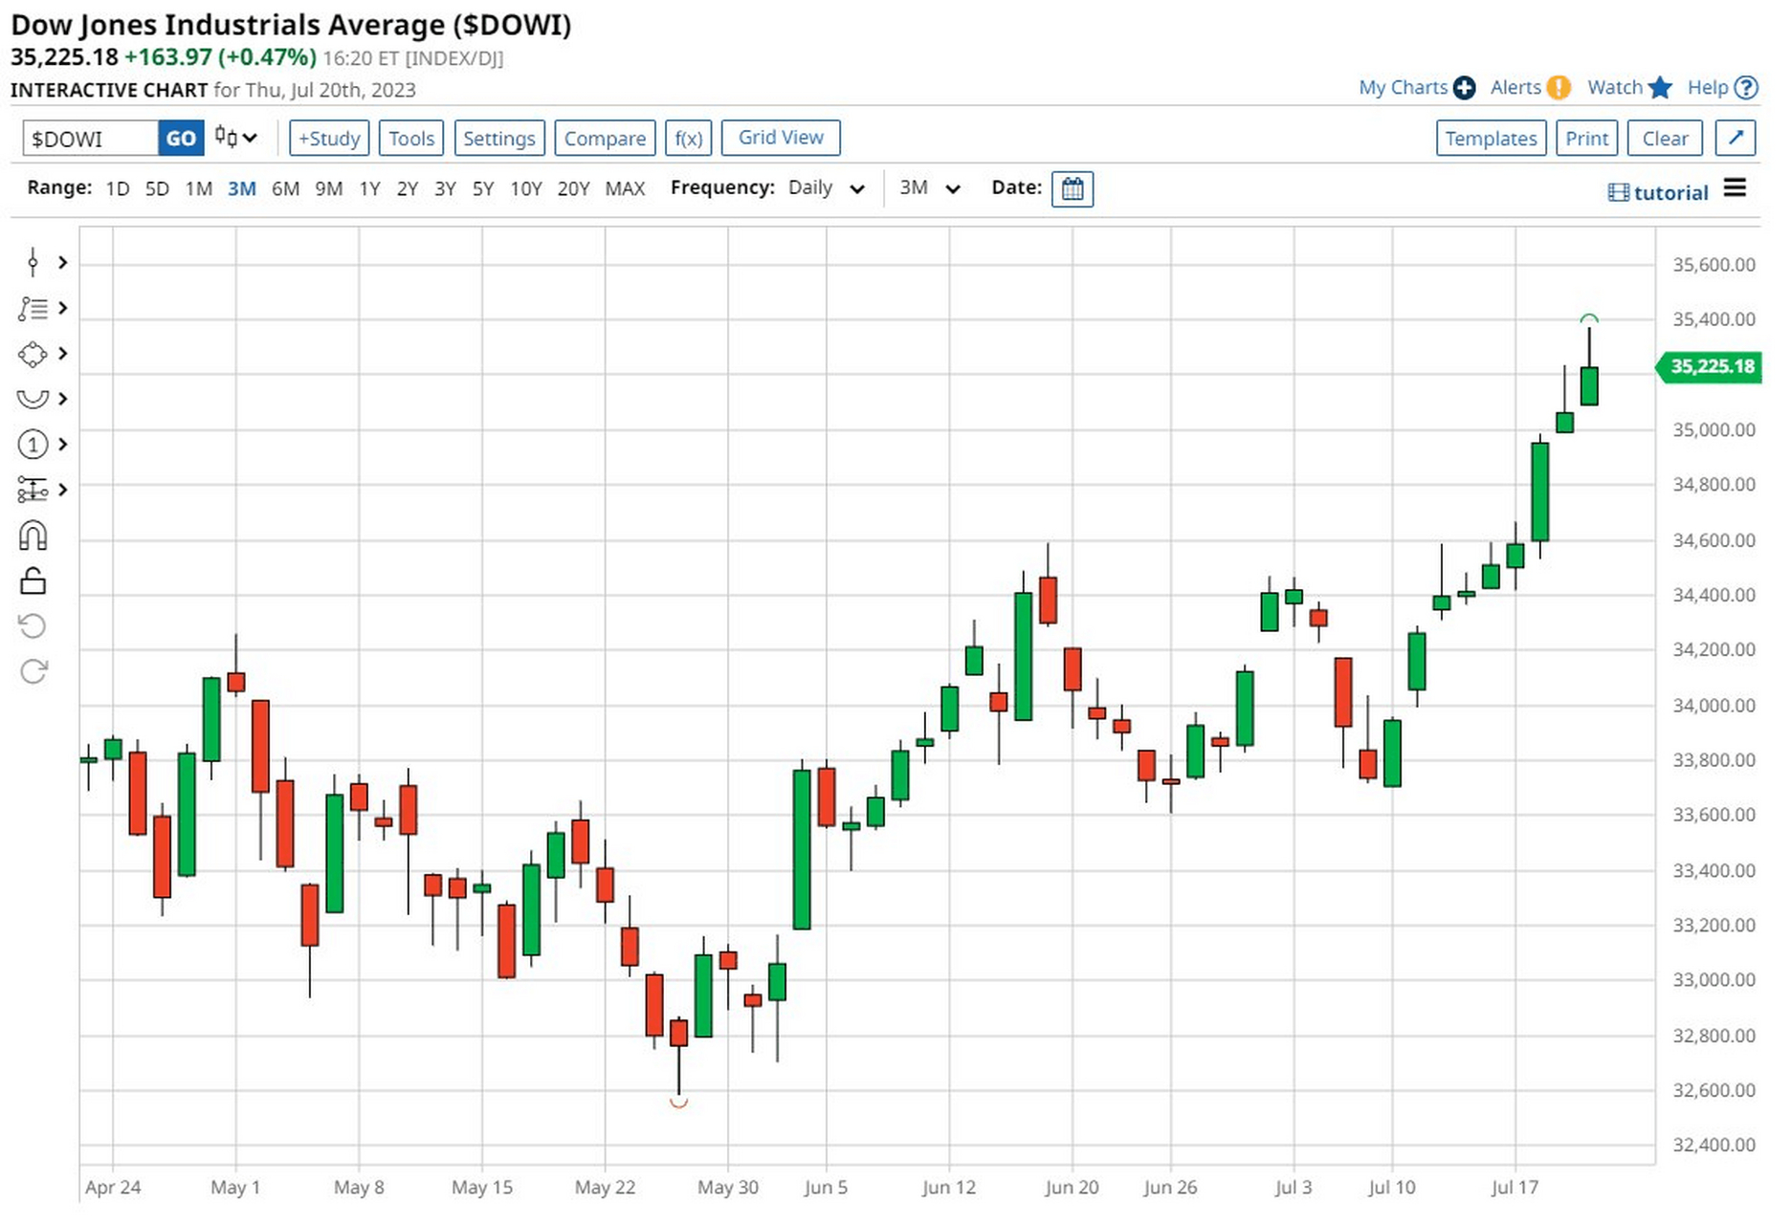Viewport: 1791px width, 1224px height.
Task: Select the 3M range
Action: coord(241,188)
